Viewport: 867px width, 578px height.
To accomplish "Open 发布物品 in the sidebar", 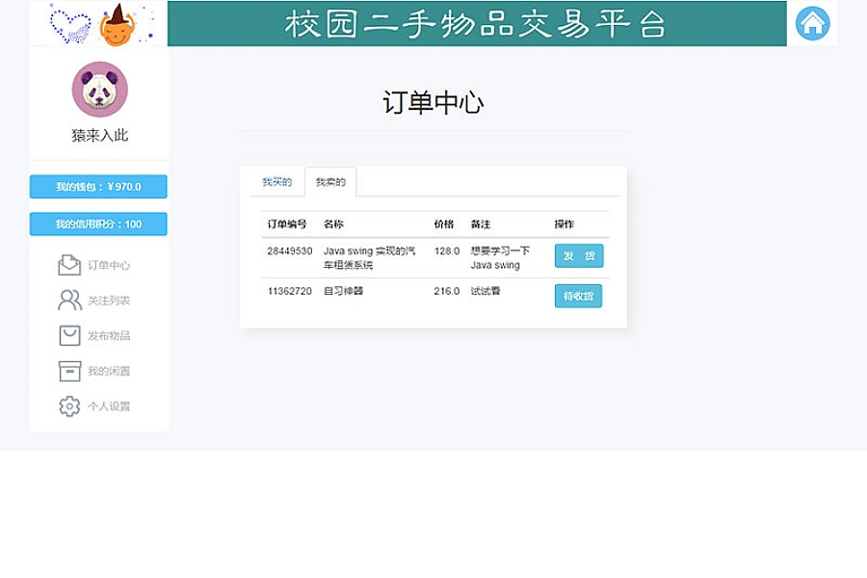I will pos(109,336).
